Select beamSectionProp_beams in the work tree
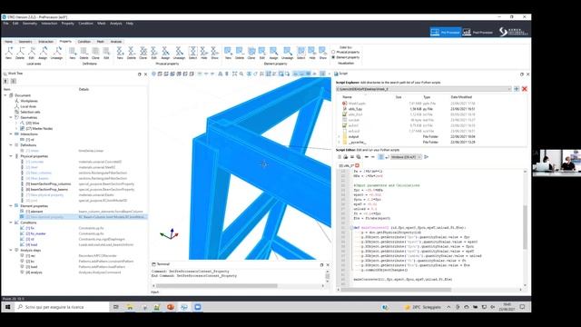Image resolution: width=581 pixels, height=327 pixels. 47,190
